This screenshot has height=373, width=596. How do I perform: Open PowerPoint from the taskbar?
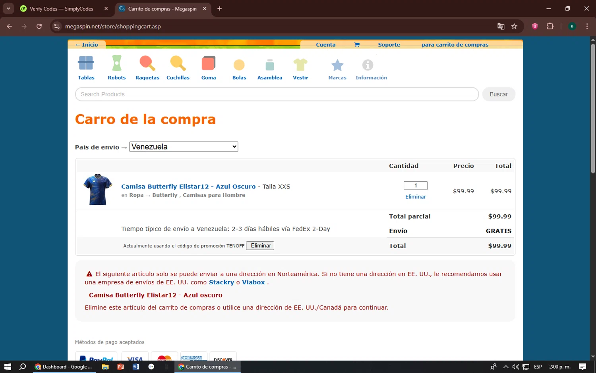[x=120, y=367]
